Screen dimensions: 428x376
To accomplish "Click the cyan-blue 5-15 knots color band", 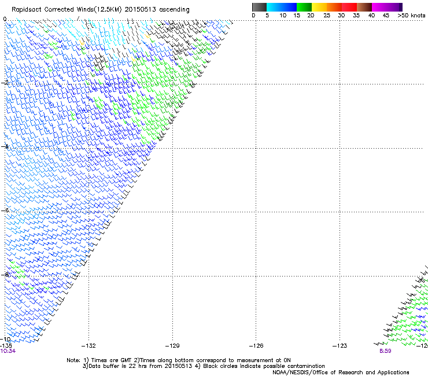I will coord(282,7).
